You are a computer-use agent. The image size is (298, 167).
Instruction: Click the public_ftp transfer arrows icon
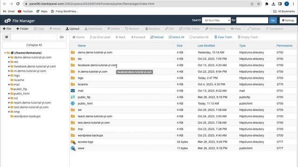[x=73, y=97]
